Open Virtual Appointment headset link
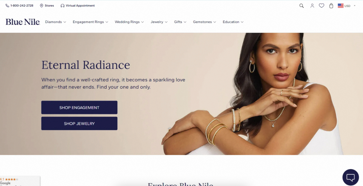This screenshot has width=363, height=186. (x=78, y=6)
